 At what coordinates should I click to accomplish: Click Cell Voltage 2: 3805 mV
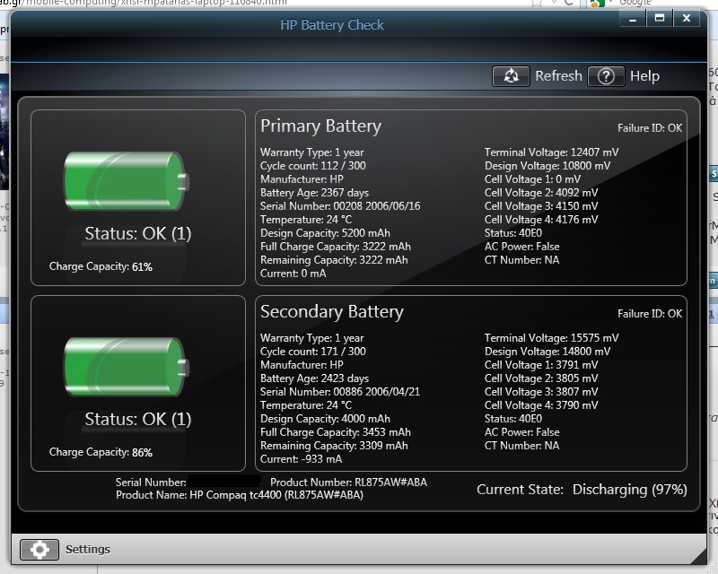[x=541, y=378]
